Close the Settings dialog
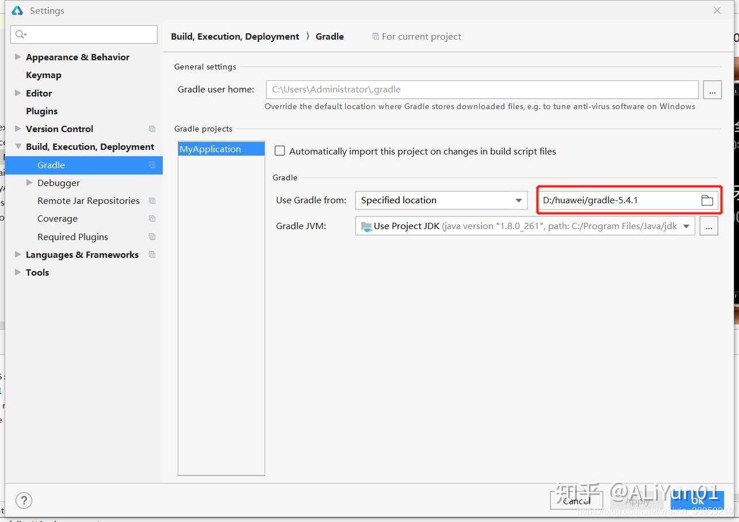This screenshot has width=739, height=522. point(717,10)
